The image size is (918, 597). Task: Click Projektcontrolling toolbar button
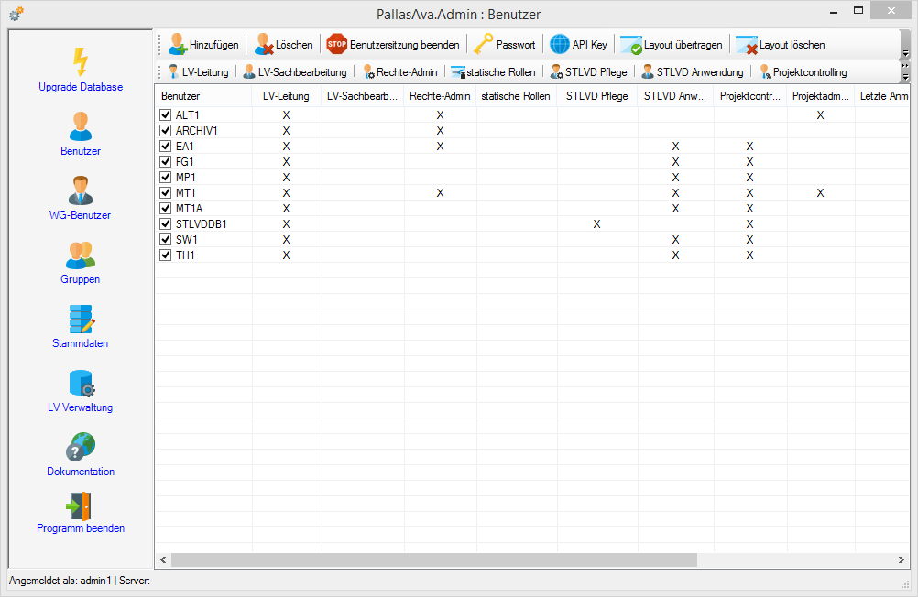coord(803,72)
